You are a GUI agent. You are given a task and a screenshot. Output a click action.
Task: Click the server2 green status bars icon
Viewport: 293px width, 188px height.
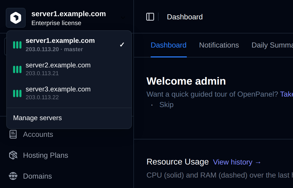17,69
